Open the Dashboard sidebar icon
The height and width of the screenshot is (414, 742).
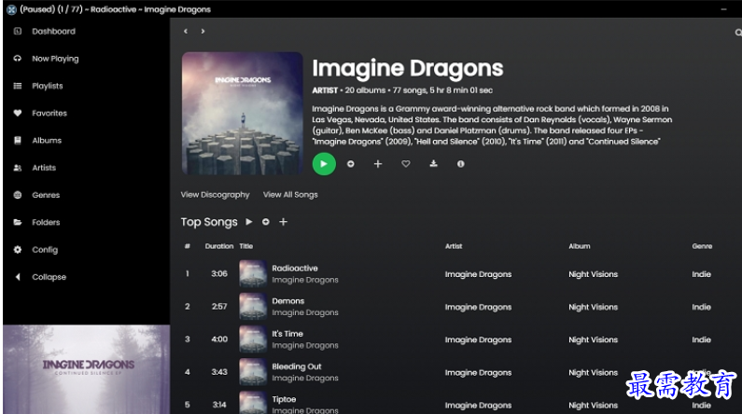[x=18, y=31]
